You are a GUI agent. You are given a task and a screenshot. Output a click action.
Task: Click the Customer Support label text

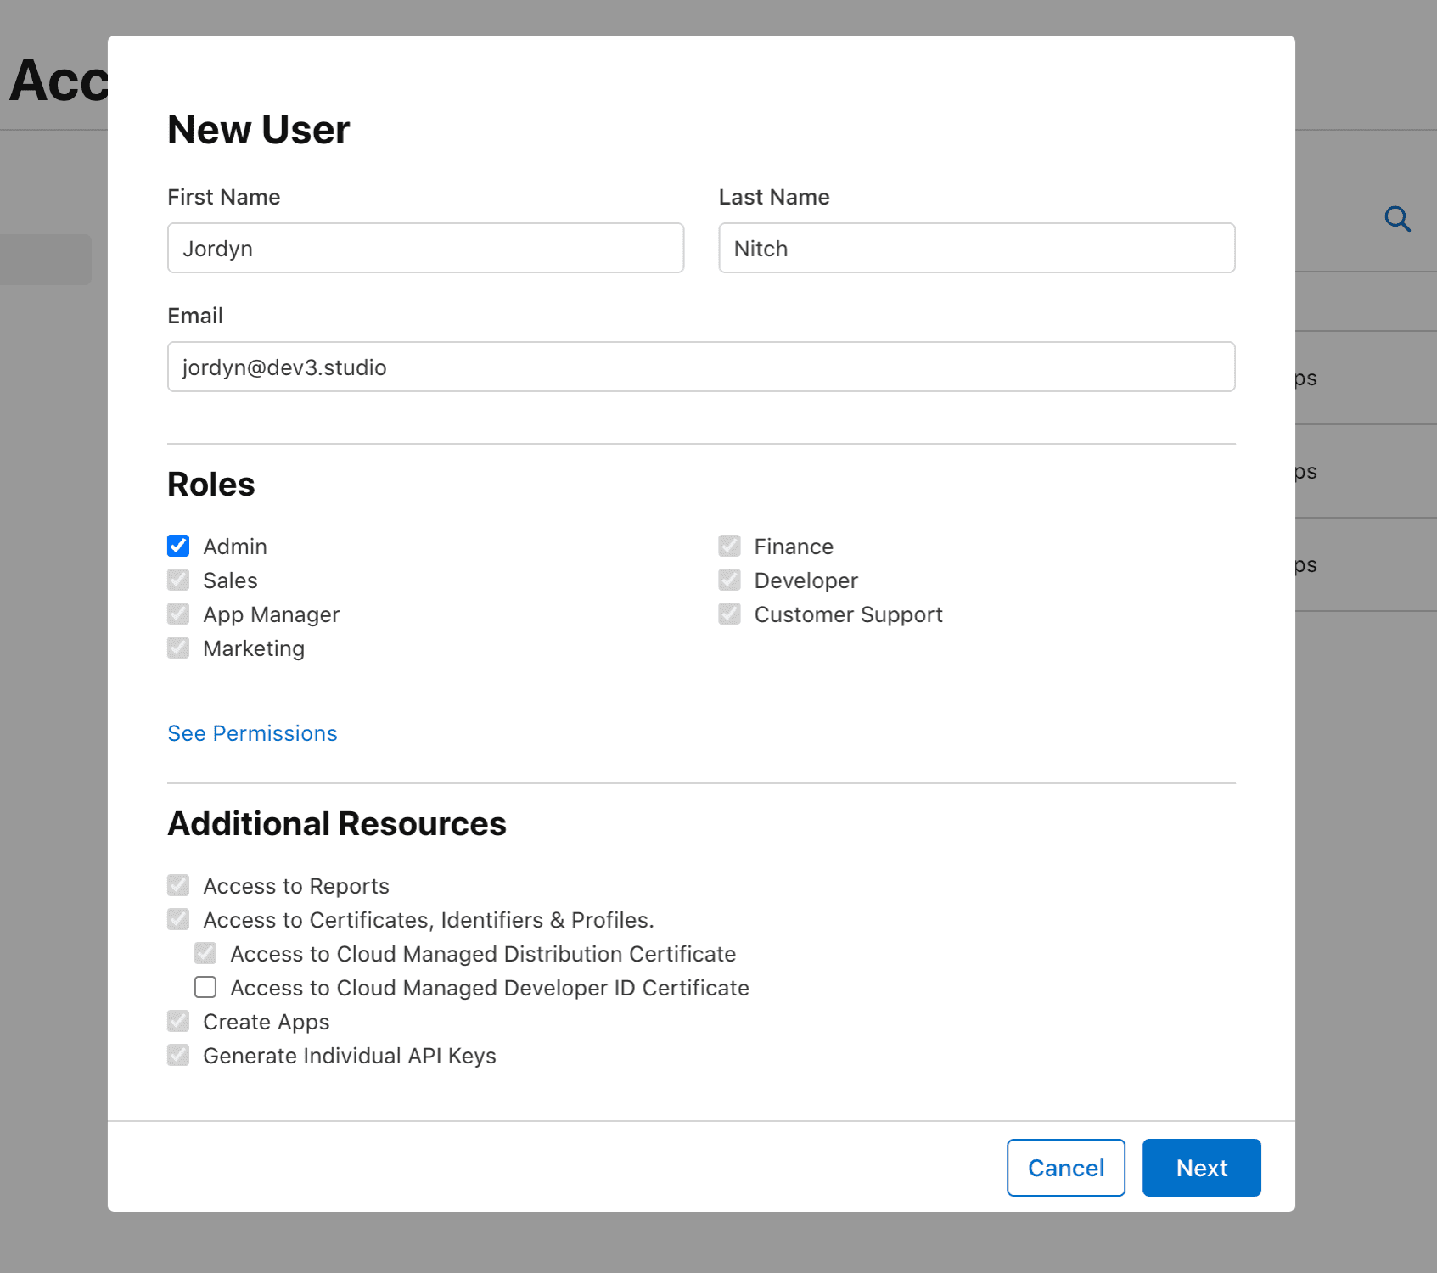point(849,614)
